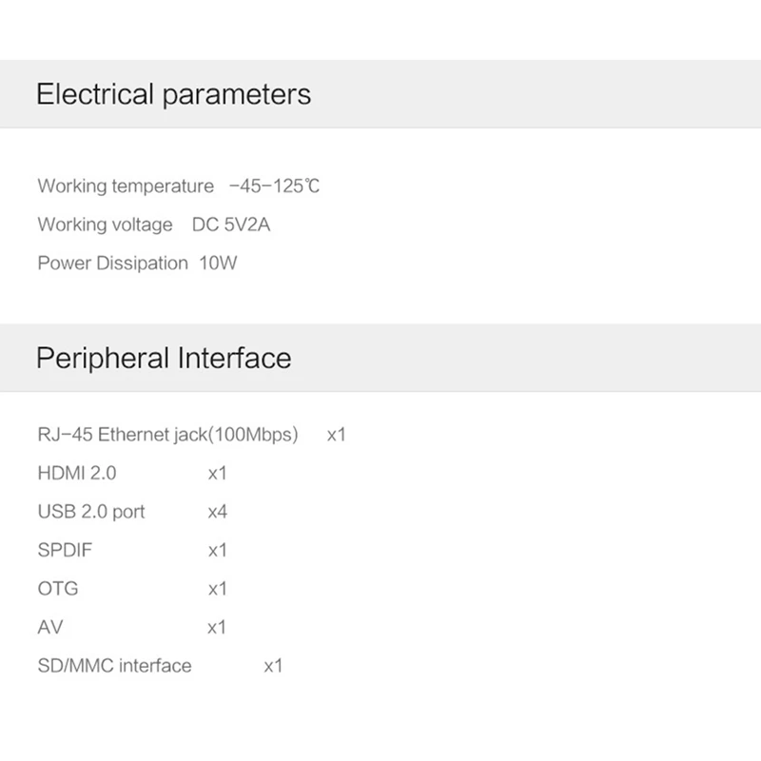
Task: Click the OTG label
Action: (58, 589)
